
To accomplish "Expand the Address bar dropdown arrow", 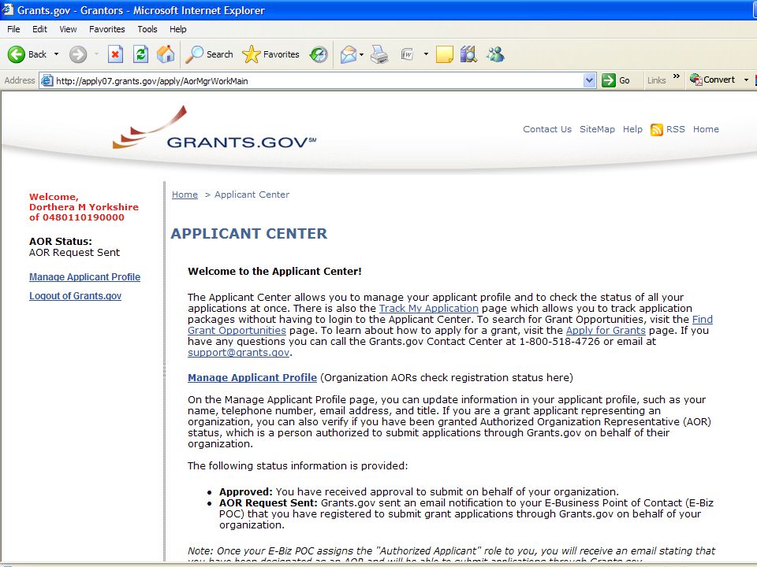I will pos(589,80).
